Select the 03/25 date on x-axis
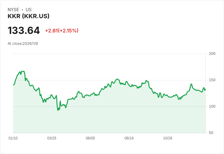Screen dimensions: 224x154 52,138
